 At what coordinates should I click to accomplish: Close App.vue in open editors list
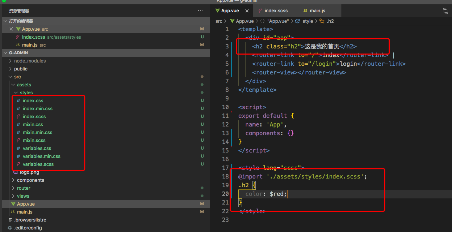(11, 29)
